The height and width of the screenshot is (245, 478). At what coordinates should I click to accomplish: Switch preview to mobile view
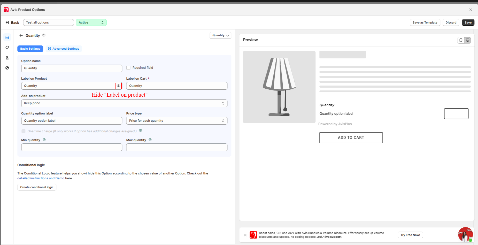461,40
